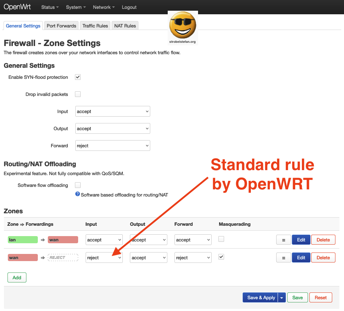The width and height of the screenshot is (344, 311).
Task: Click the OpenWrt brand logo
Action: pos(17,7)
